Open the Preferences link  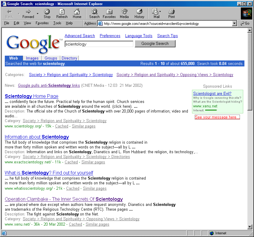click(110, 36)
